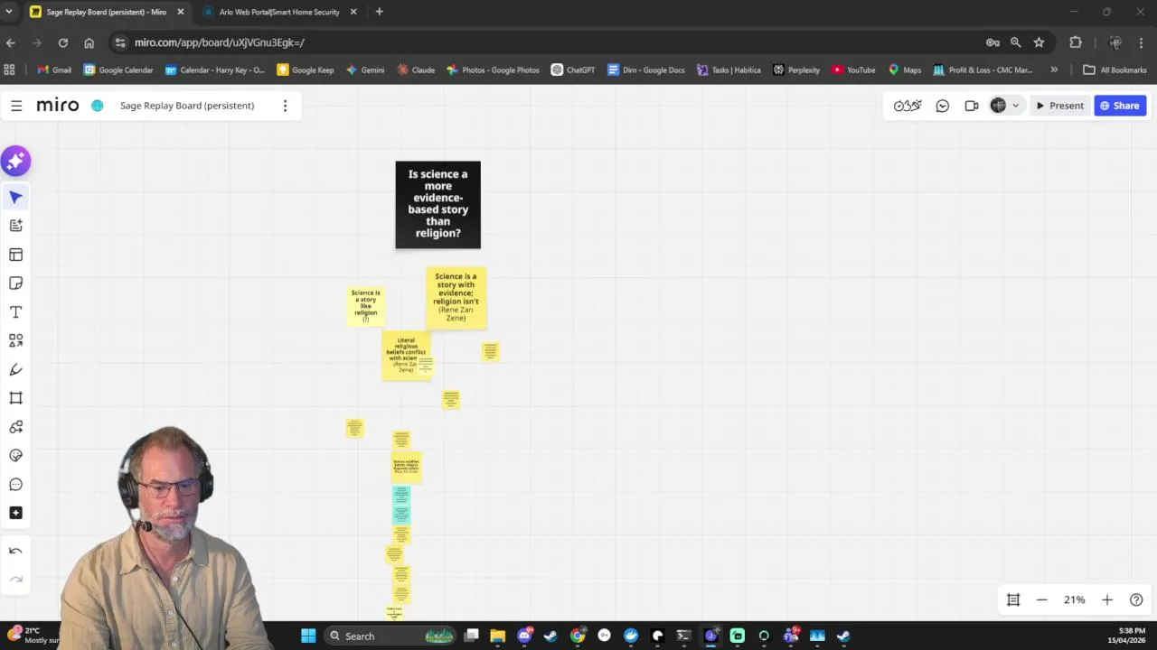1157x650 pixels.
Task: Switch to Arlo Web Portal tab
Action: pyautogui.click(x=278, y=12)
